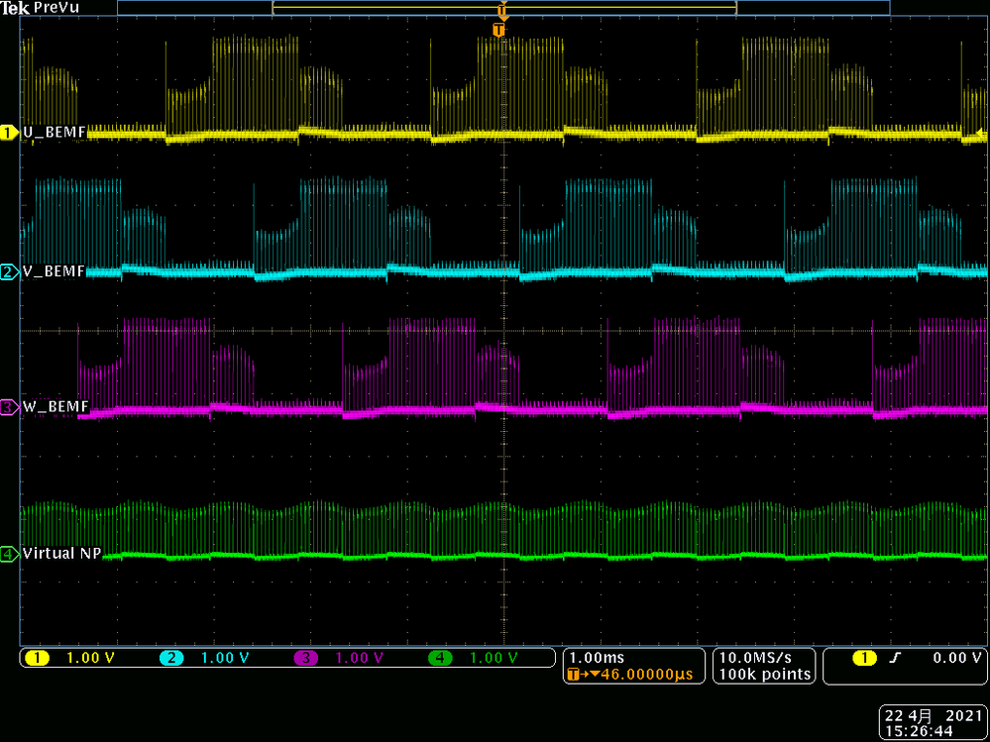Viewport: 990px width, 742px height.
Task: Click the channel 4 Virtual NP ground marker
Action: point(10,555)
